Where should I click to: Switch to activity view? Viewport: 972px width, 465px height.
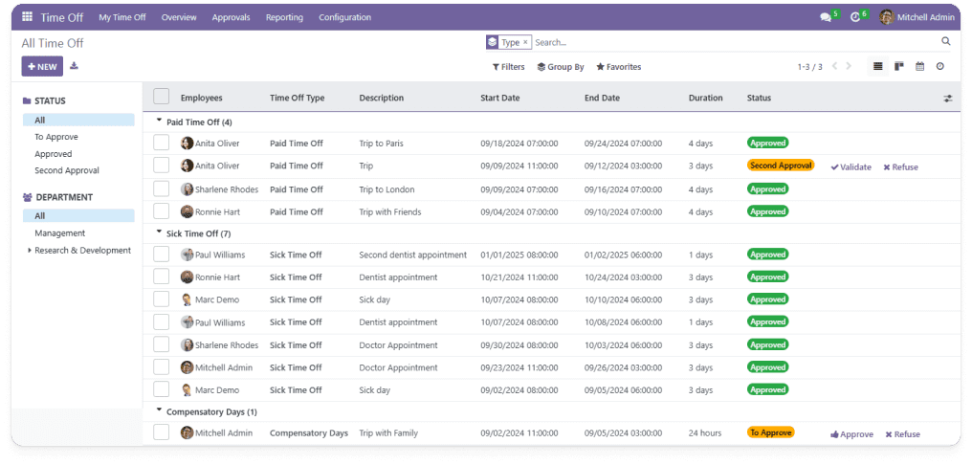point(940,67)
